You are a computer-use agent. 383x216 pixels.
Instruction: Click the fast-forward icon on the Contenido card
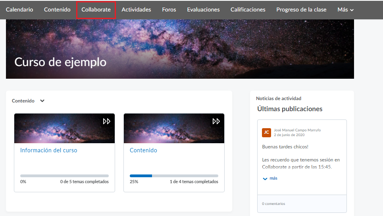coord(216,121)
